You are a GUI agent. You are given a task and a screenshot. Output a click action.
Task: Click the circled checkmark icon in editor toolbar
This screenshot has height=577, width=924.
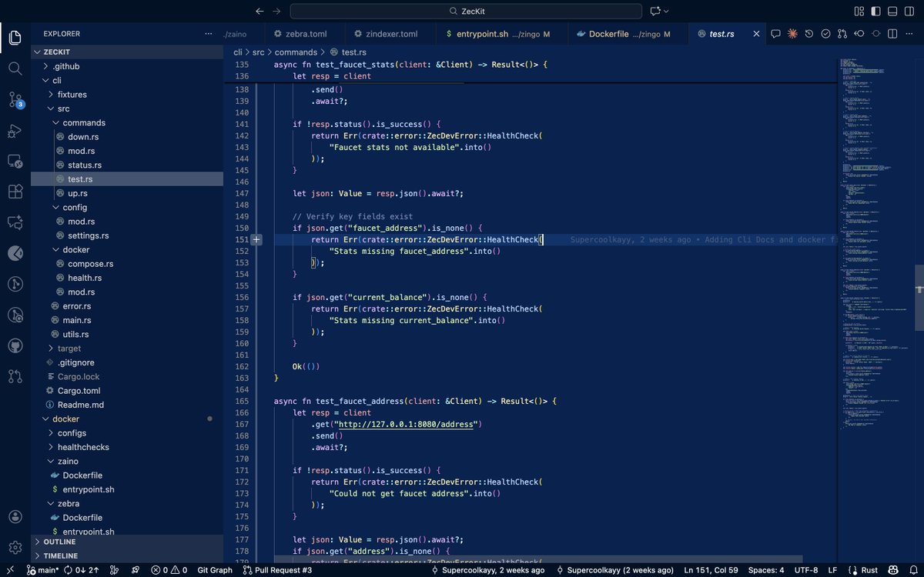[x=825, y=34]
